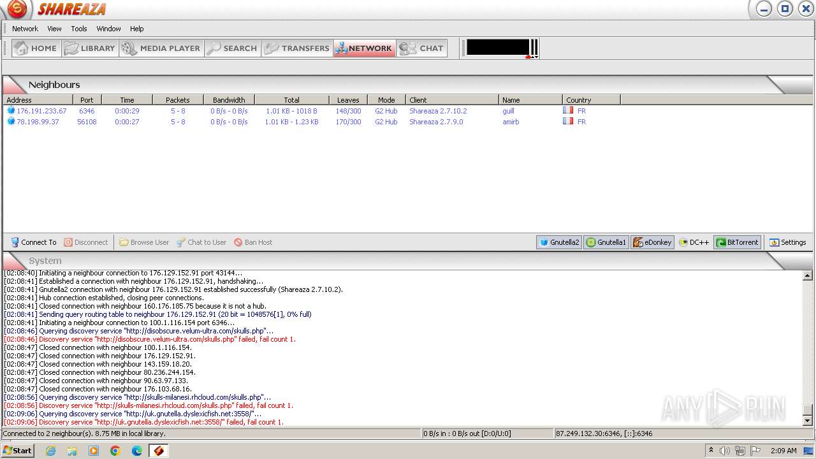This screenshot has height=459, width=816.
Task: Sort by Time column header
Action: pyautogui.click(x=127, y=100)
